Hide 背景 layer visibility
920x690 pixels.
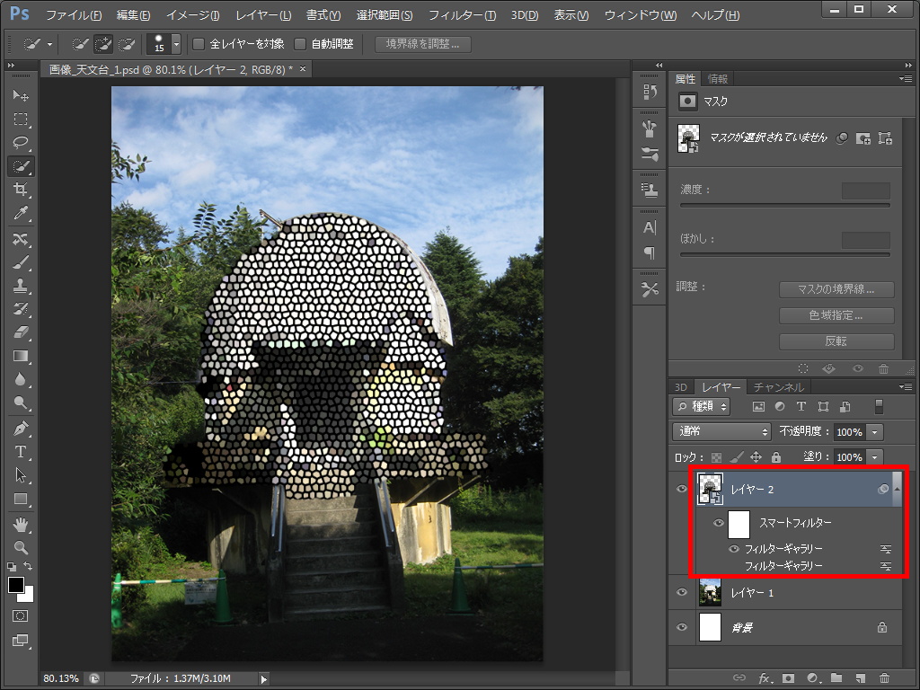682,627
